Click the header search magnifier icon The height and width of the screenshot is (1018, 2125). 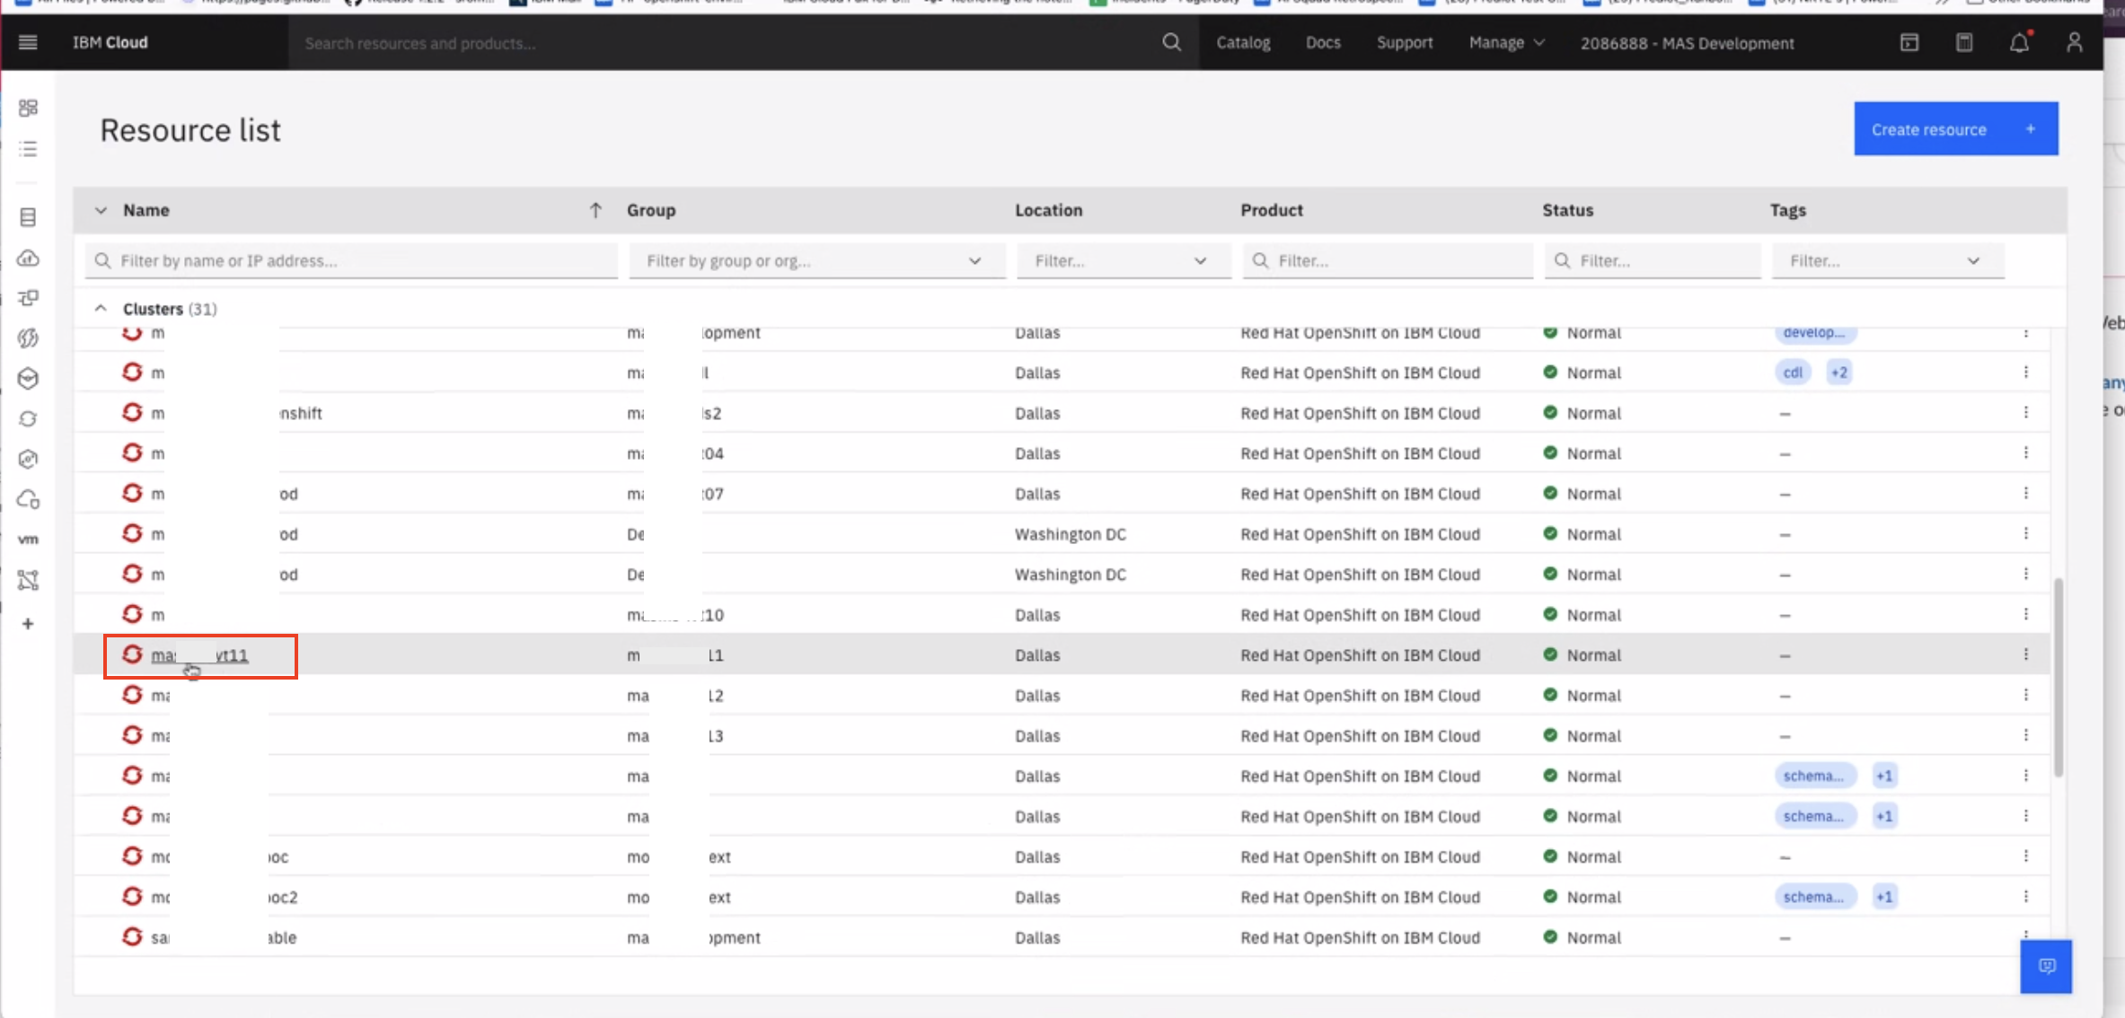(1171, 42)
